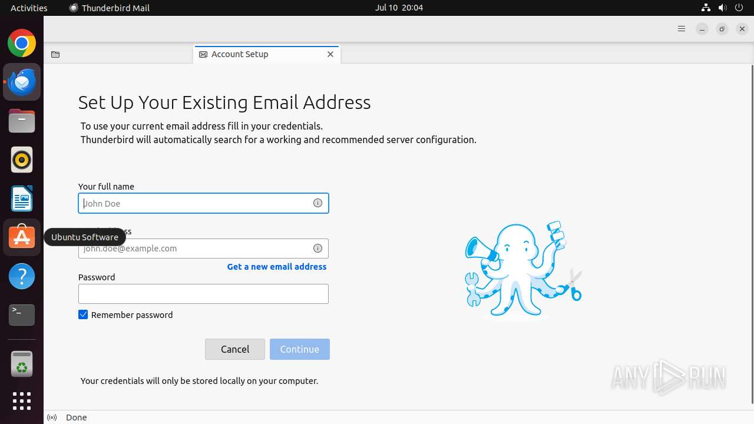Open the clock and calendar menu
Viewport: 754px width, 424px height.
(x=399, y=8)
